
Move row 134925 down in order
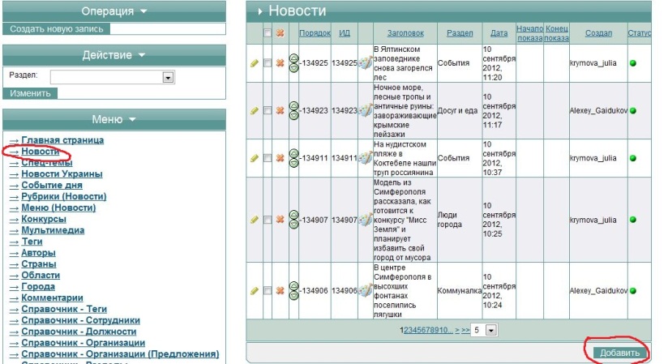pos(294,67)
